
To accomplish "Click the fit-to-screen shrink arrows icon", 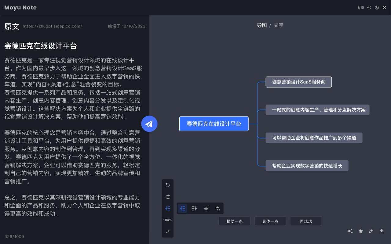I will click(x=167, y=232).
